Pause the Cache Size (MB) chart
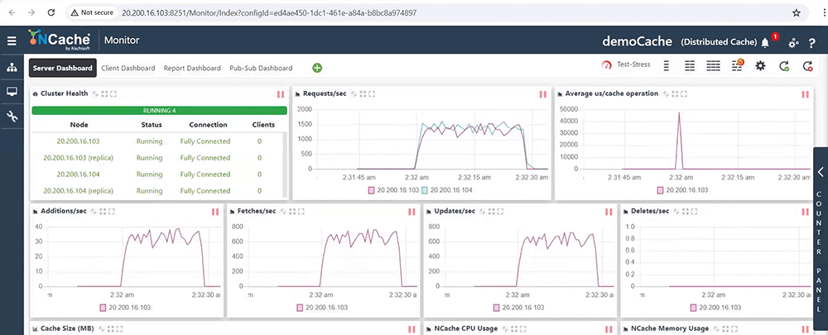 pos(412,329)
